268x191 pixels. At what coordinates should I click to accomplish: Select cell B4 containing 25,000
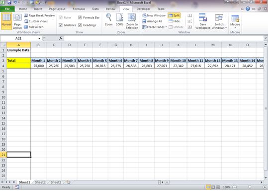(38, 66)
